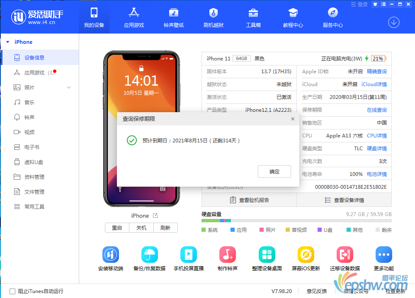Open 整理设备桌面 icon

[x=267, y=255]
